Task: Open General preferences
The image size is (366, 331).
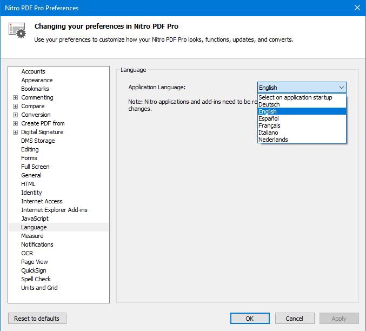Action: pyautogui.click(x=31, y=175)
